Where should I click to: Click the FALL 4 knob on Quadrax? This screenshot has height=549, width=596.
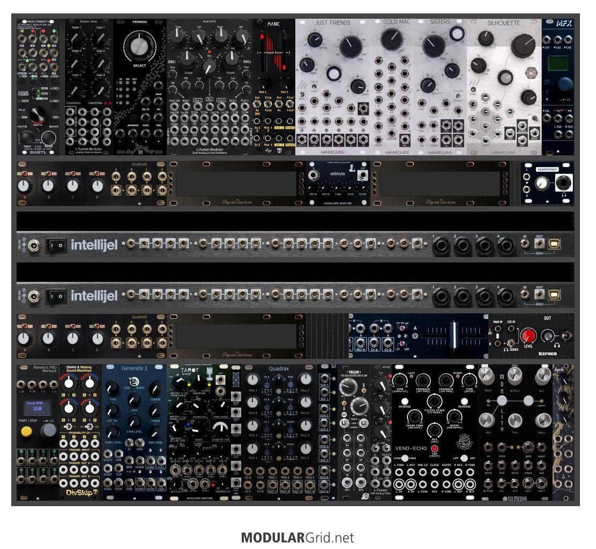(305, 448)
